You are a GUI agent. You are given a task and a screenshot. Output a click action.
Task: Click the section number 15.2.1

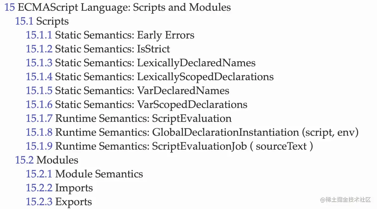point(39,174)
